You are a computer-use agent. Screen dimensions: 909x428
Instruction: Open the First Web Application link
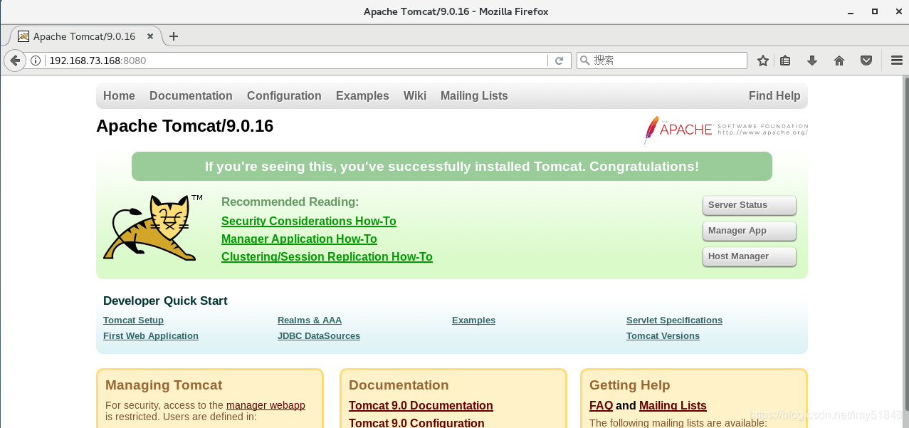[x=151, y=336]
